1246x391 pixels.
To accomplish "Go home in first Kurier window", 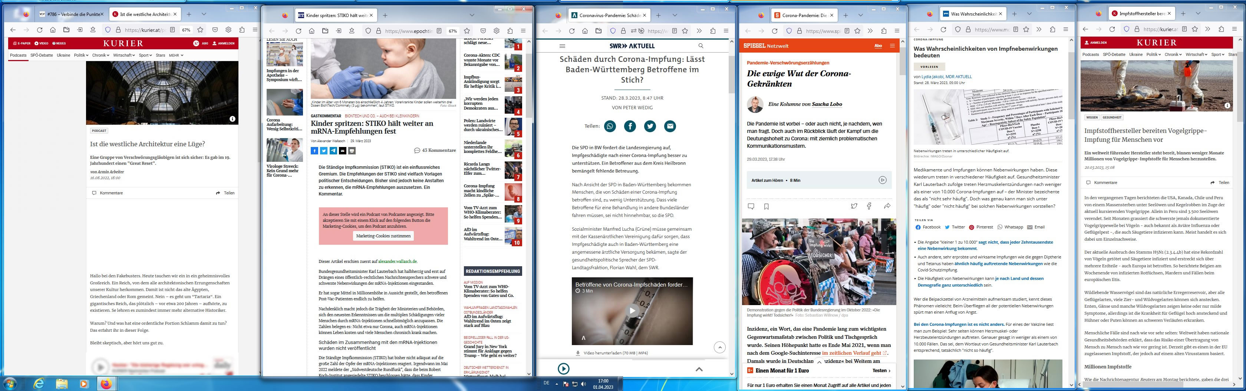I will [x=53, y=30].
